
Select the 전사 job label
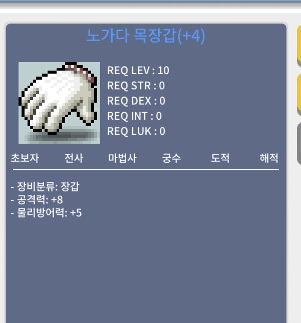click(74, 158)
